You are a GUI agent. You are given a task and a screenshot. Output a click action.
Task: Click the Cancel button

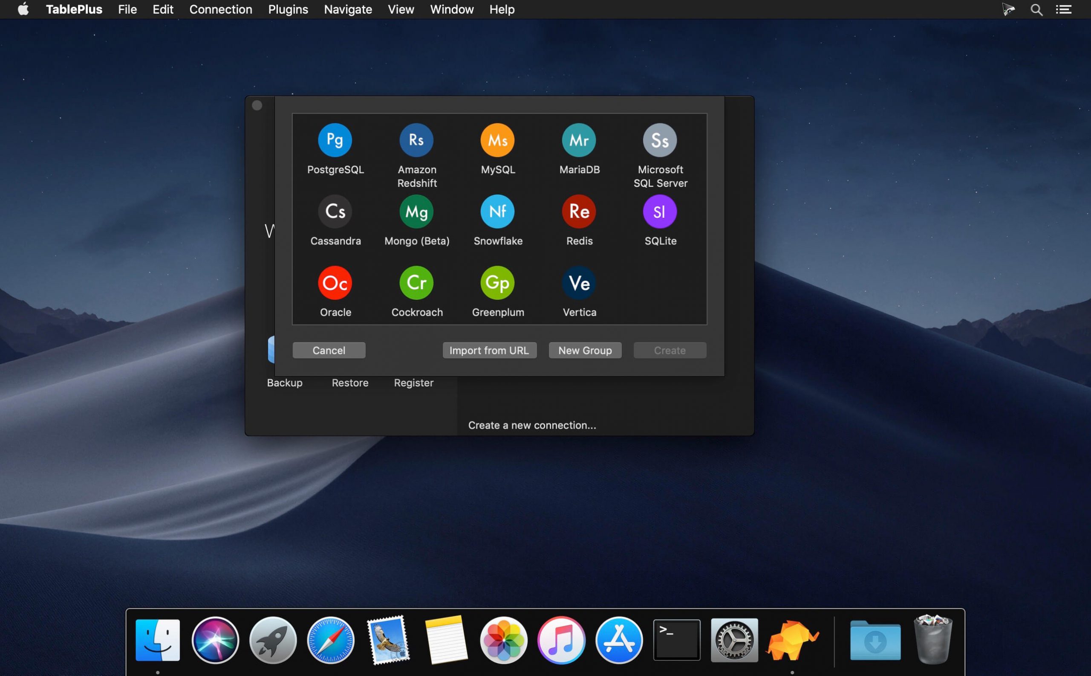(329, 351)
